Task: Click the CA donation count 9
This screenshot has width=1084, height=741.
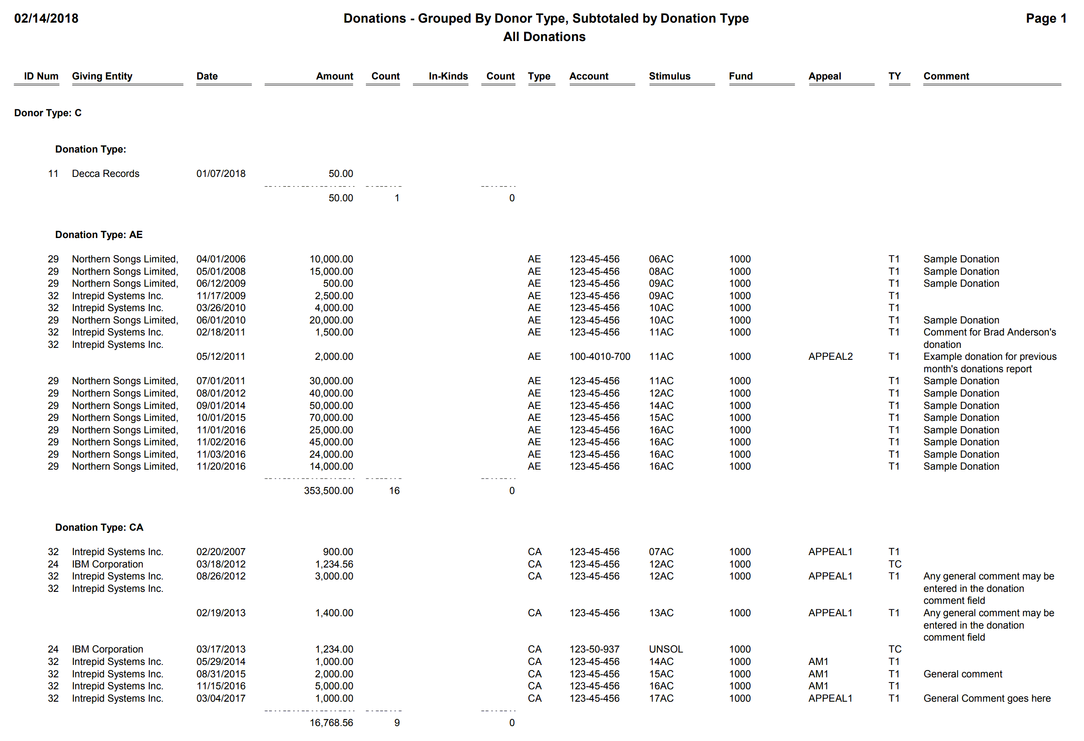Action: click(397, 722)
